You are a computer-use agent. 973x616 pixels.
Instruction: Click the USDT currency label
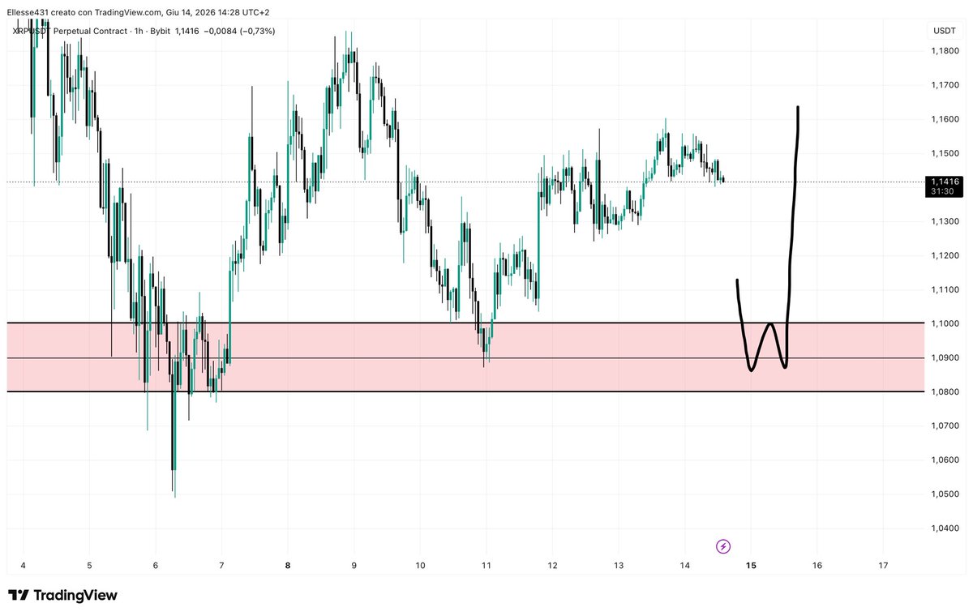coord(945,30)
